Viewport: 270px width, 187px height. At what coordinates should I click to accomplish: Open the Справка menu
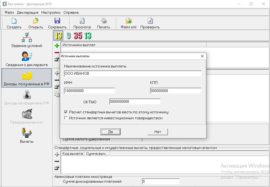pos(71,12)
